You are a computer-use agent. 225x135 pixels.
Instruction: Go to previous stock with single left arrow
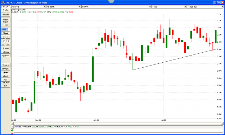4,37
